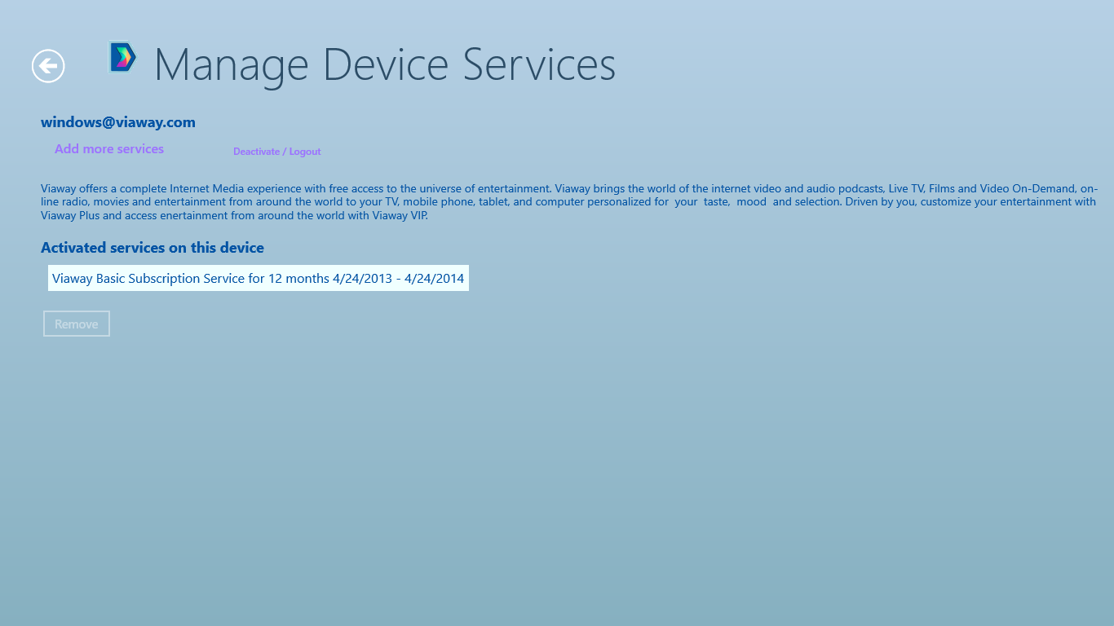Image resolution: width=1114 pixels, height=626 pixels.
Task: Click the word "Manage" in the page header
Action: 231,64
